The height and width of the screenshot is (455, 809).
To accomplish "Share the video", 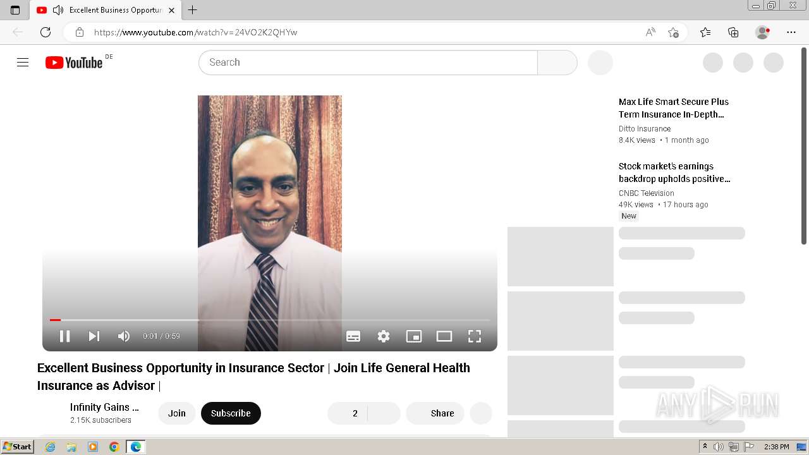I will tap(435, 413).
